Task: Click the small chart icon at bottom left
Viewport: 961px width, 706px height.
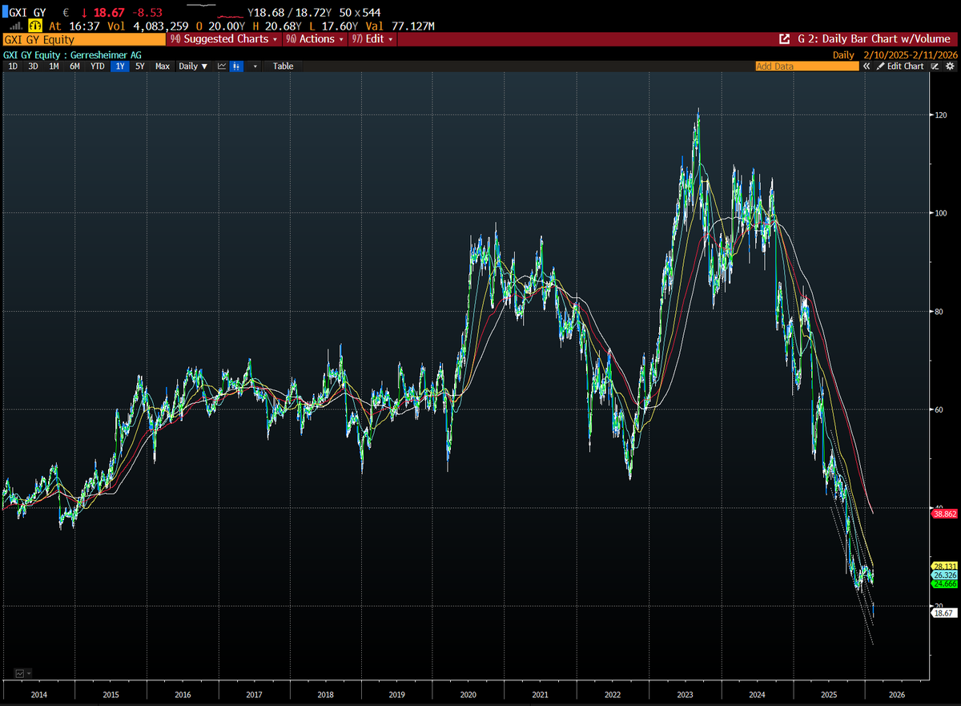Action: [x=19, y=672]
